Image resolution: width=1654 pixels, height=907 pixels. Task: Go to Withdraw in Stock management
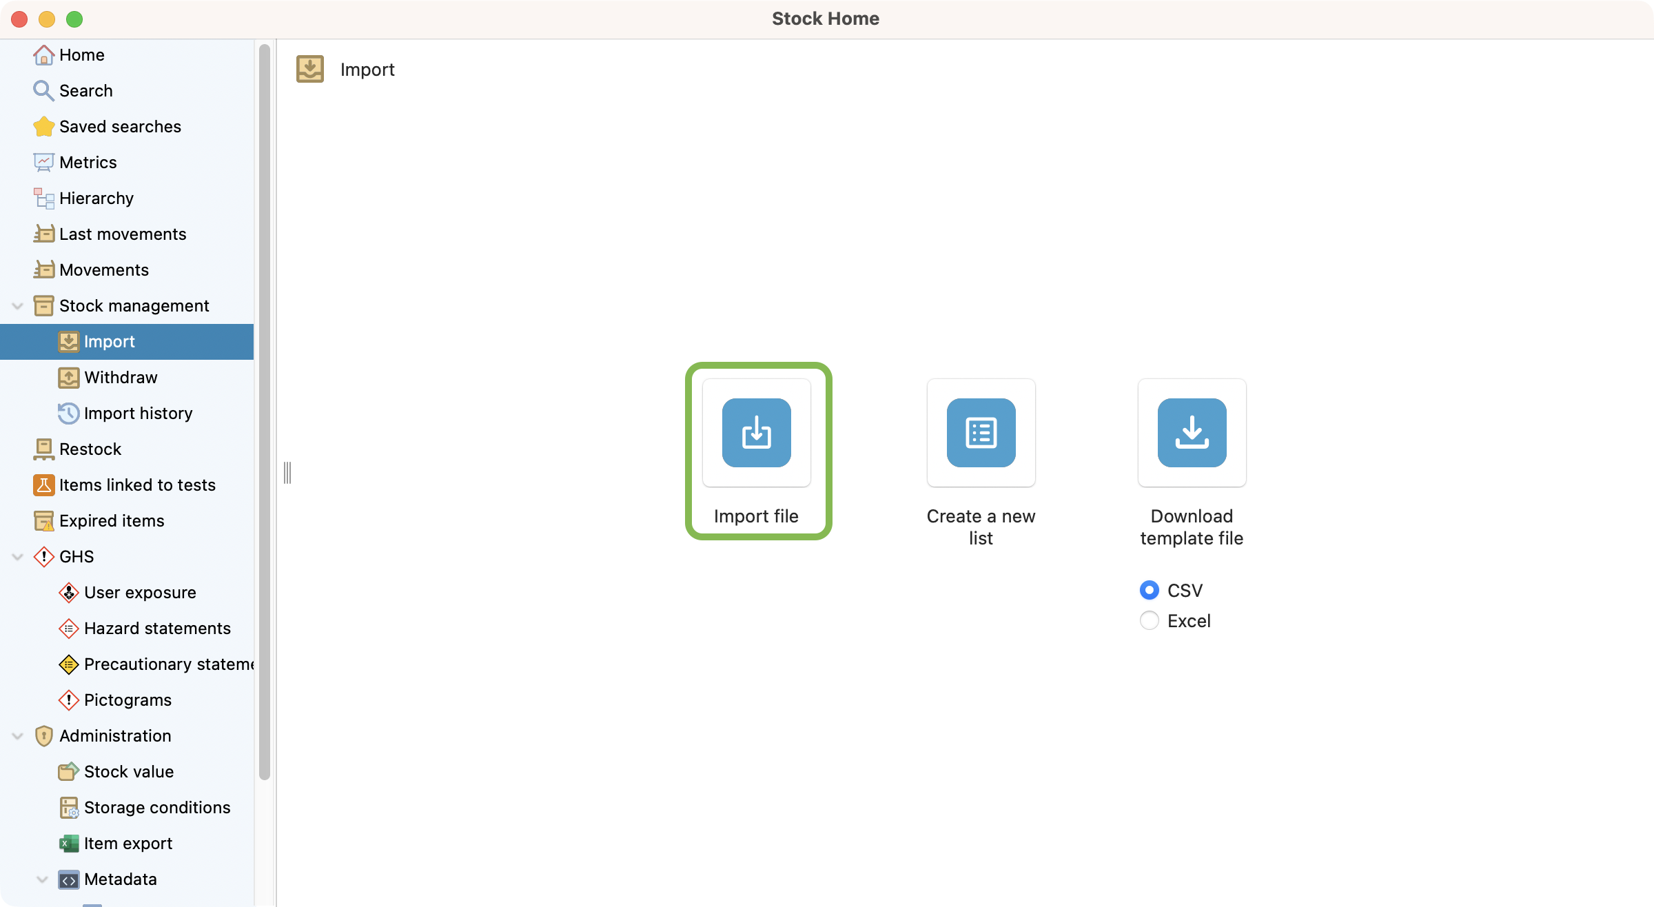[121, 378]
